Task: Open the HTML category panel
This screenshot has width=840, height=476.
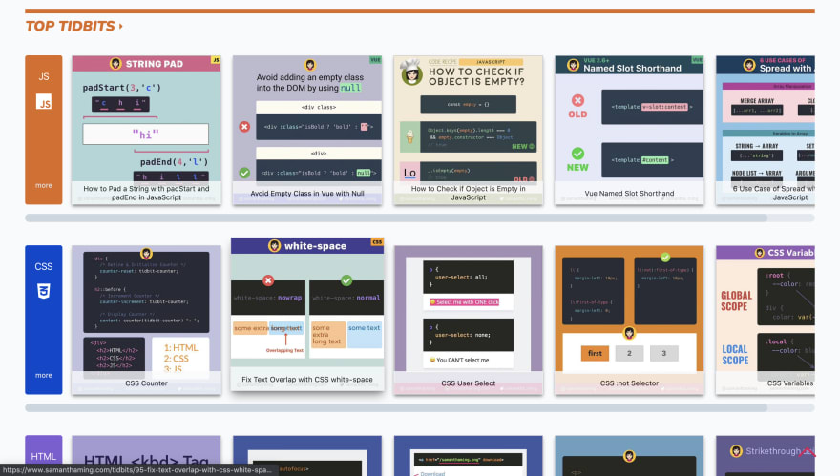Action: pyautogui.click(x=43, y=455)
